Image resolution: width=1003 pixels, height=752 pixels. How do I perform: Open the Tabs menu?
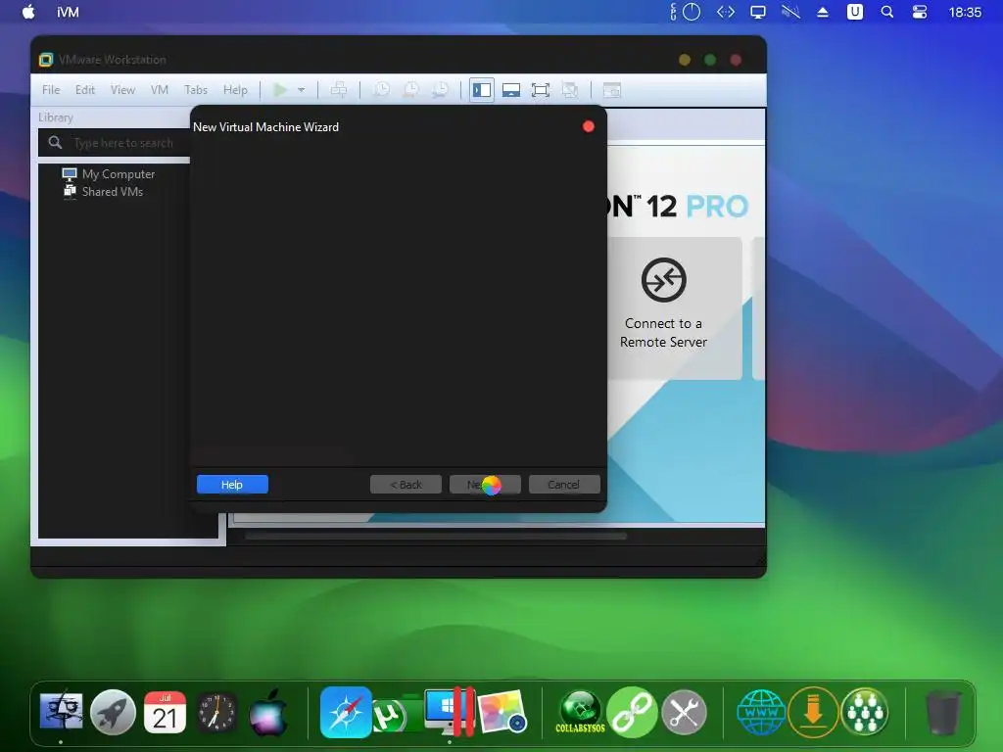[x=196, y=90]
